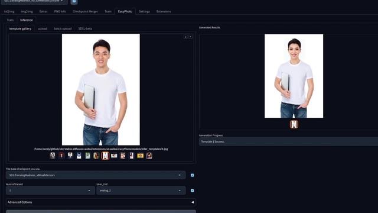378x213 pixels.
Task: Select the yellow landscape template thumbnail
Action: 141,156
